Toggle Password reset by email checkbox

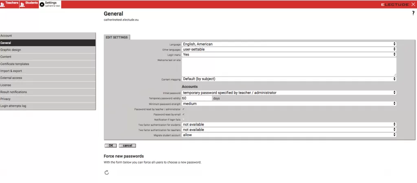(183, 114)
